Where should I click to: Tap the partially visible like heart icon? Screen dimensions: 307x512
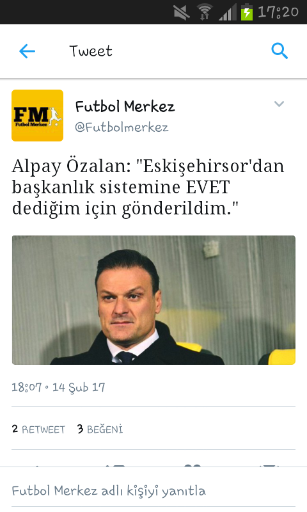tap(192, 466)
